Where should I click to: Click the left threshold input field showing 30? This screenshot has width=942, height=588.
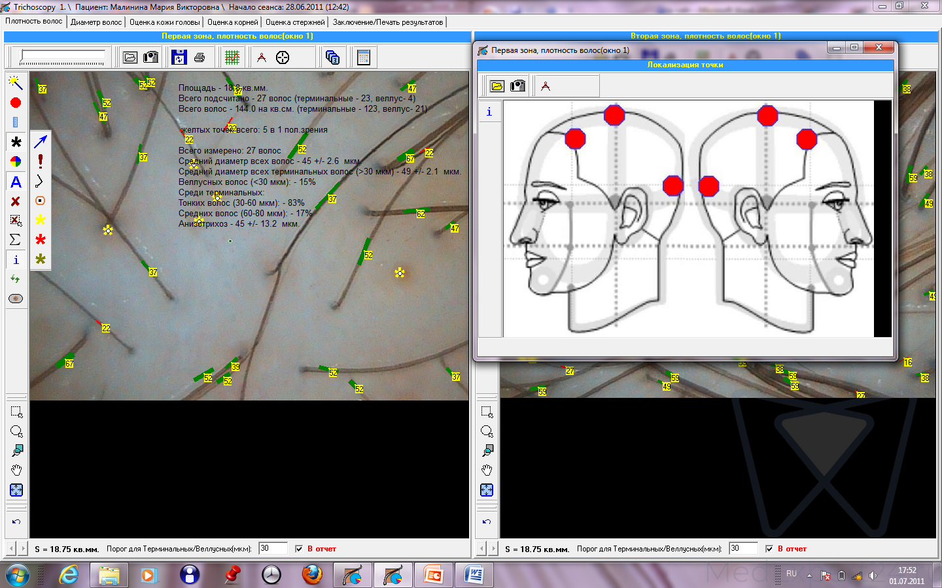click(x=273, y=549)
